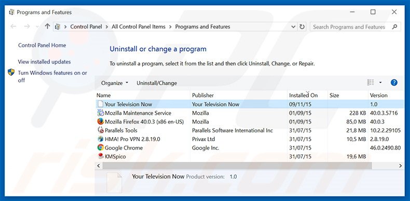
Task: Click the Programs and Features breadcrumb
Action: point(202,26)
